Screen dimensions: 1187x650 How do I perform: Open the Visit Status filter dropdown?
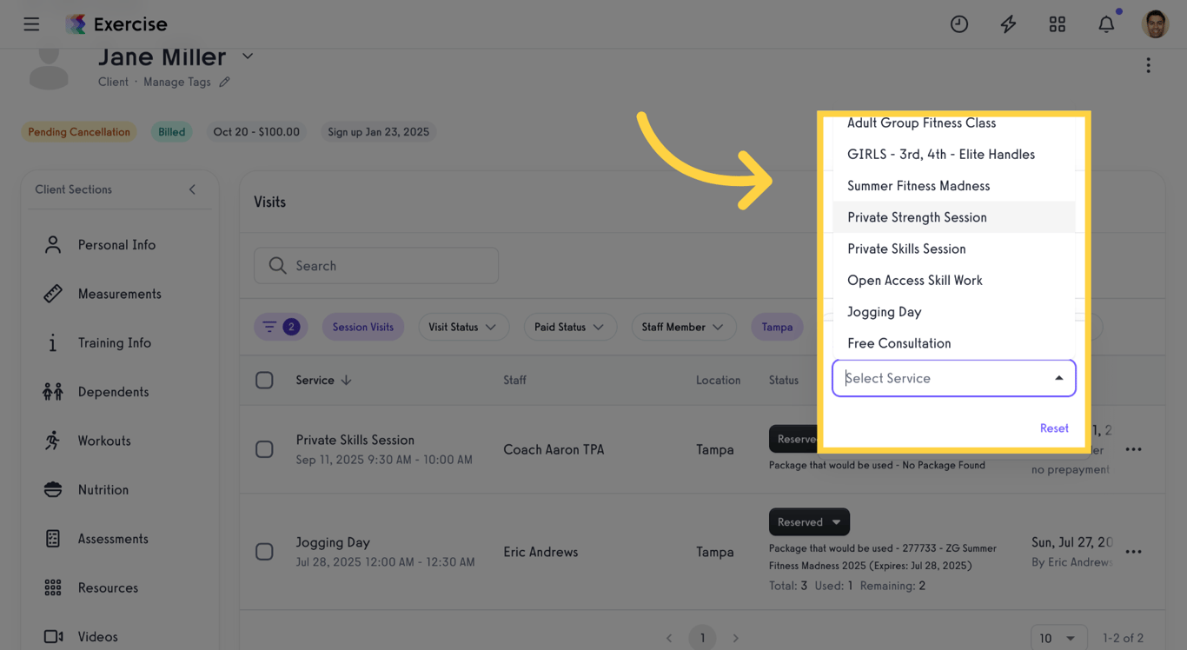[462, 327]
